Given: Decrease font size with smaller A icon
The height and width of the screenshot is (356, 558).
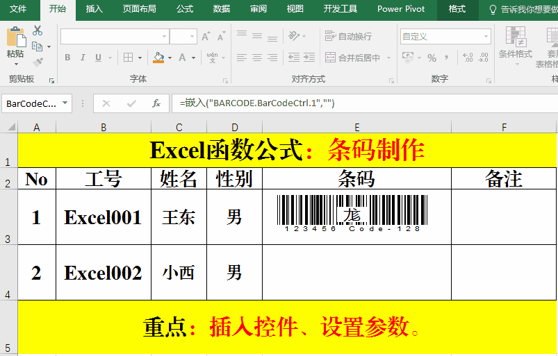Looking at the screenshot, I should [221, 36].
